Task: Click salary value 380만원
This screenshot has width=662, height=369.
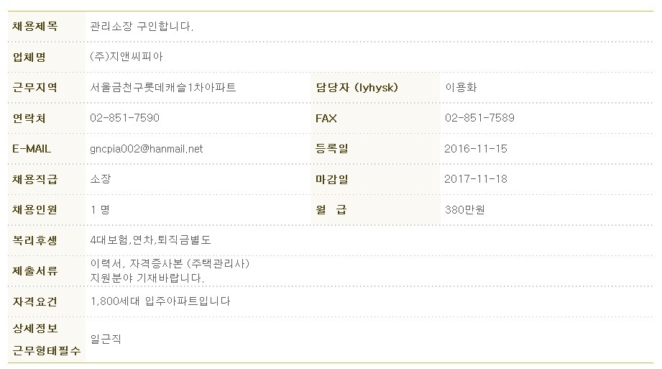Action: pos(465,209)
